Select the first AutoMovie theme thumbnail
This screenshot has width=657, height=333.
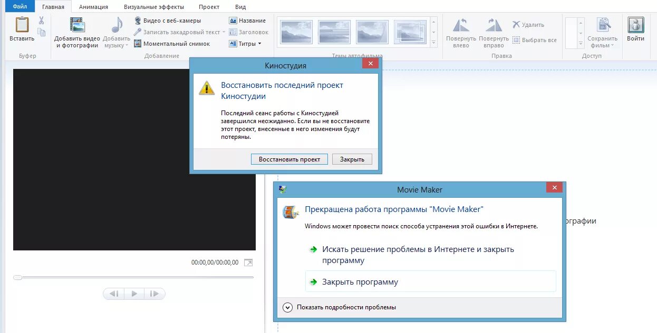coord(296,32)
